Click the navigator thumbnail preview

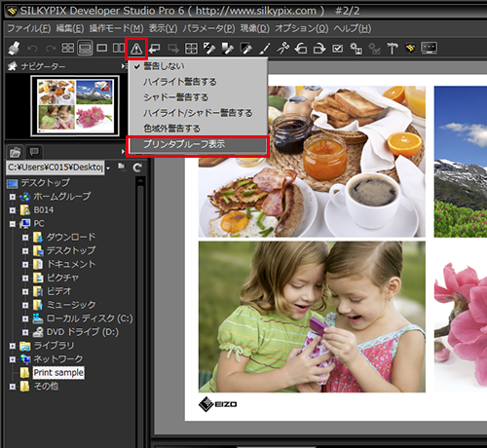(75, 106)
